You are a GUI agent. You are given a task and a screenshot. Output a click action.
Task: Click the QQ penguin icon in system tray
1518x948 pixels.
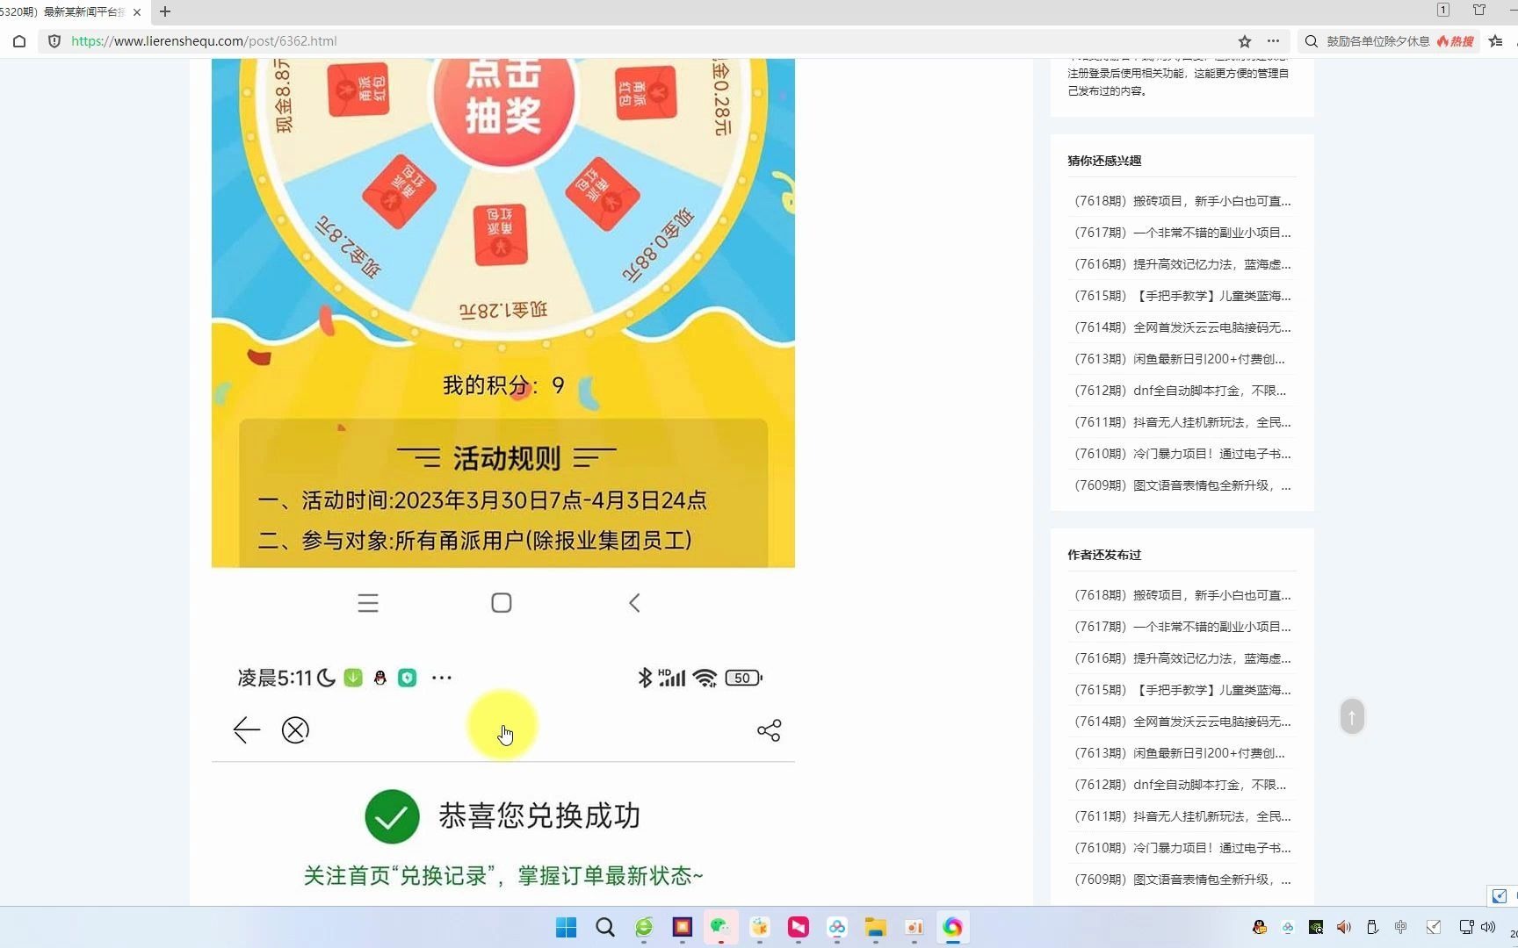tap(1259, 927)
